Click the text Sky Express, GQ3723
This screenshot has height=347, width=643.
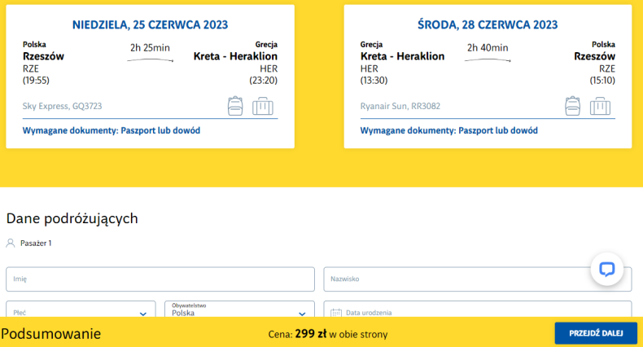tap(63, 106)
